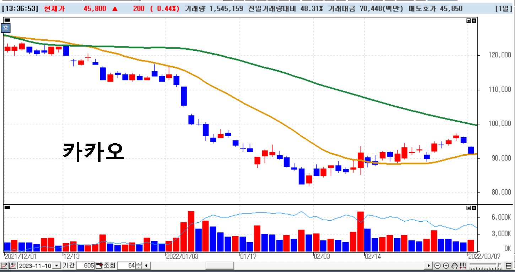Click the black legend marker atop the price chart
This screenshot has height=272, width=515.
(7, 20)
